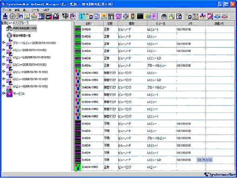Viewport: 237px width, 178px height.
Task: Click the first toolbar icon with blue figure
Action: (6, 16)
